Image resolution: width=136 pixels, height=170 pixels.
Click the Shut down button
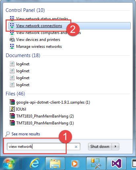coord(100,147)
